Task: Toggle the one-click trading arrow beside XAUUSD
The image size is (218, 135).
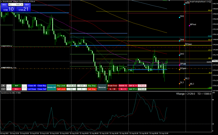Action: [1, 1]
